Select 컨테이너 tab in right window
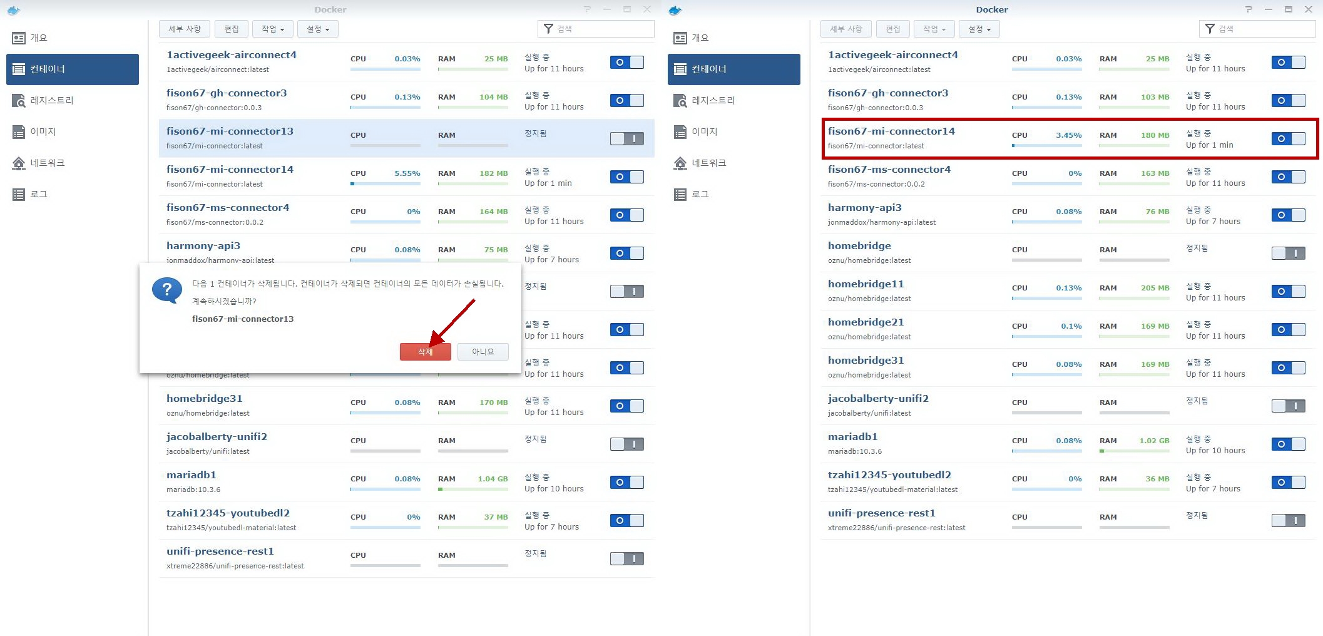Viewport: 1323px width, 636px height. click(734, 69)
